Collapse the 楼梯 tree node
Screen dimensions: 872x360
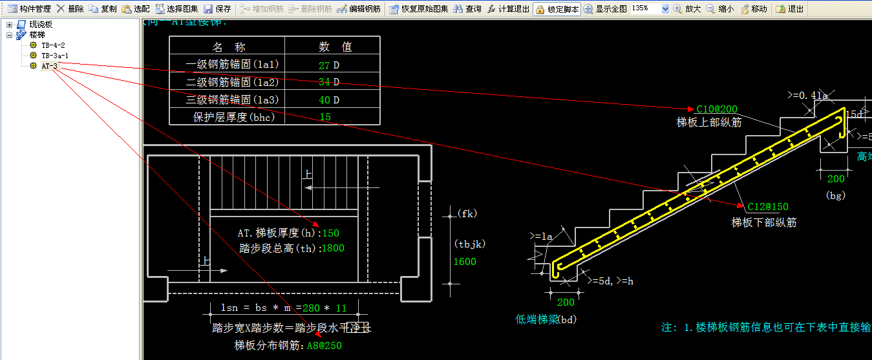point(9,35)
